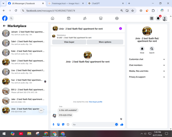Open the Friends icon in top navigation
The image size is (172, 137).
(85, 18)
